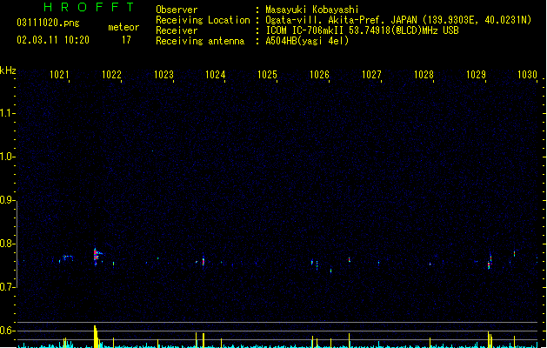Click time axis label 1030

pos(527,74)
